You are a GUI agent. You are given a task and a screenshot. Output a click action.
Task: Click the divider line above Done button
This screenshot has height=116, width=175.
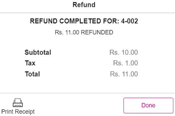pyautogui.click(x=88, y=93)
